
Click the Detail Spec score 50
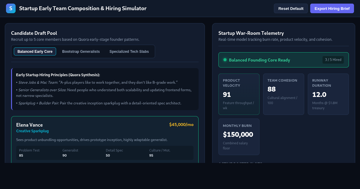coord(108,155)
